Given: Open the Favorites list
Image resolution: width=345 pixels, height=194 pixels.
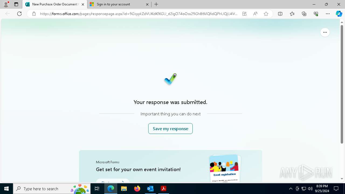Looking at the screenshot, I should pos(292,14).
